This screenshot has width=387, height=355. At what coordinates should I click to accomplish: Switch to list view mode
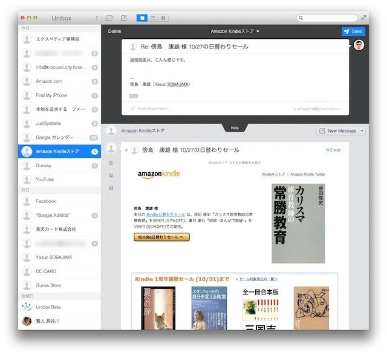(x=152, y=18)
